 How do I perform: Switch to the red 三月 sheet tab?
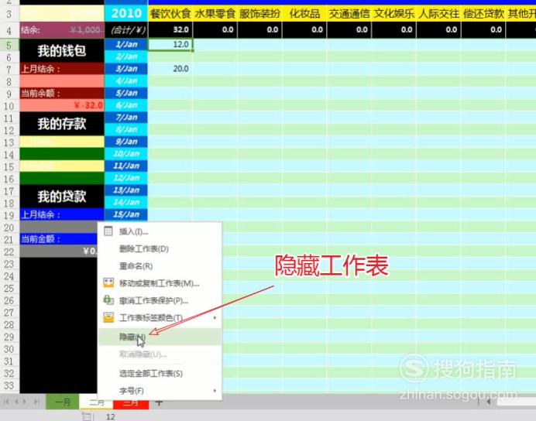click(x=131, y=403)
